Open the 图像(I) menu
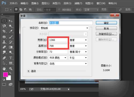This screenshot has width=134, height=97. pos(35,3)
